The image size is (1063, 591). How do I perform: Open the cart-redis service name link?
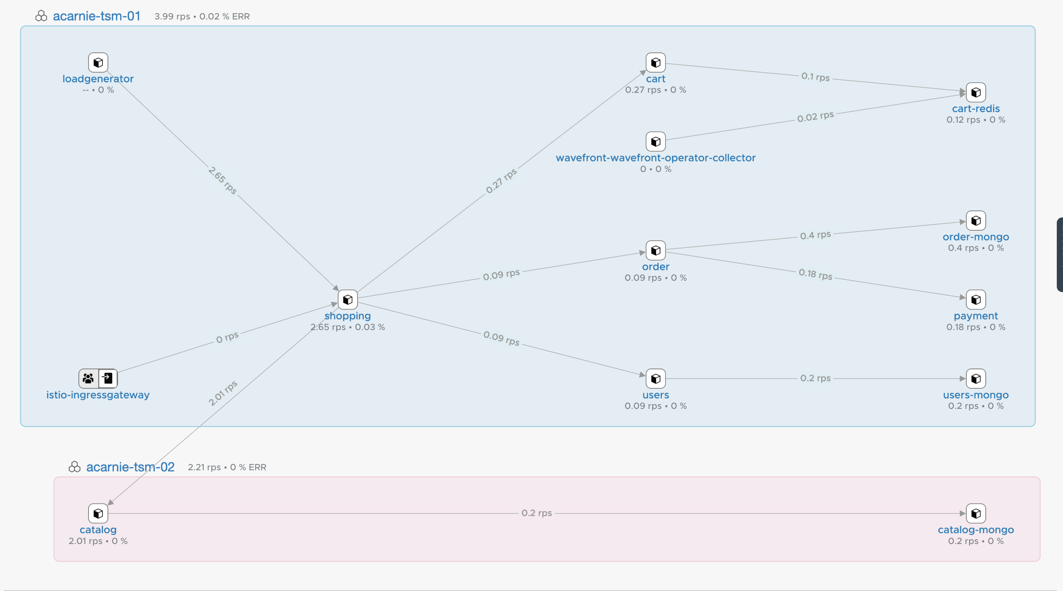(x=976, y=108)
